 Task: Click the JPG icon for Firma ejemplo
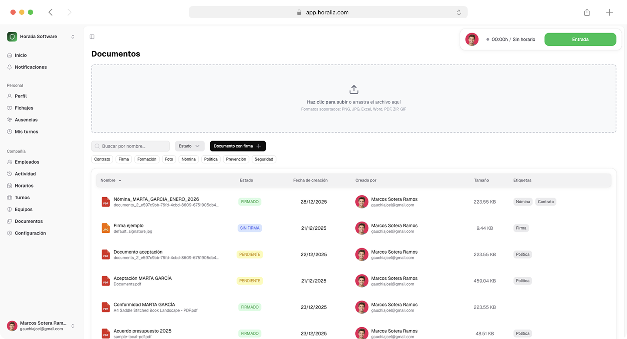click(105, 228)
